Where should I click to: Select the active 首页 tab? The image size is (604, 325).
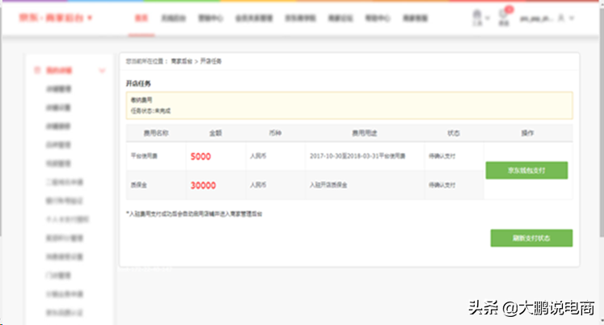click(141, 18)
